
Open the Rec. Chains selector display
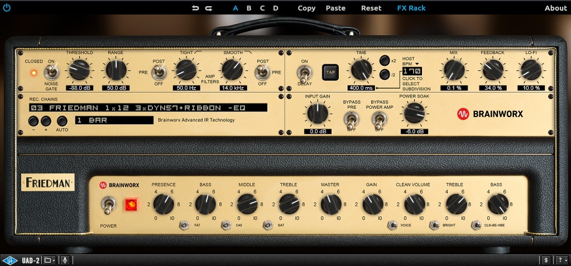148,108
